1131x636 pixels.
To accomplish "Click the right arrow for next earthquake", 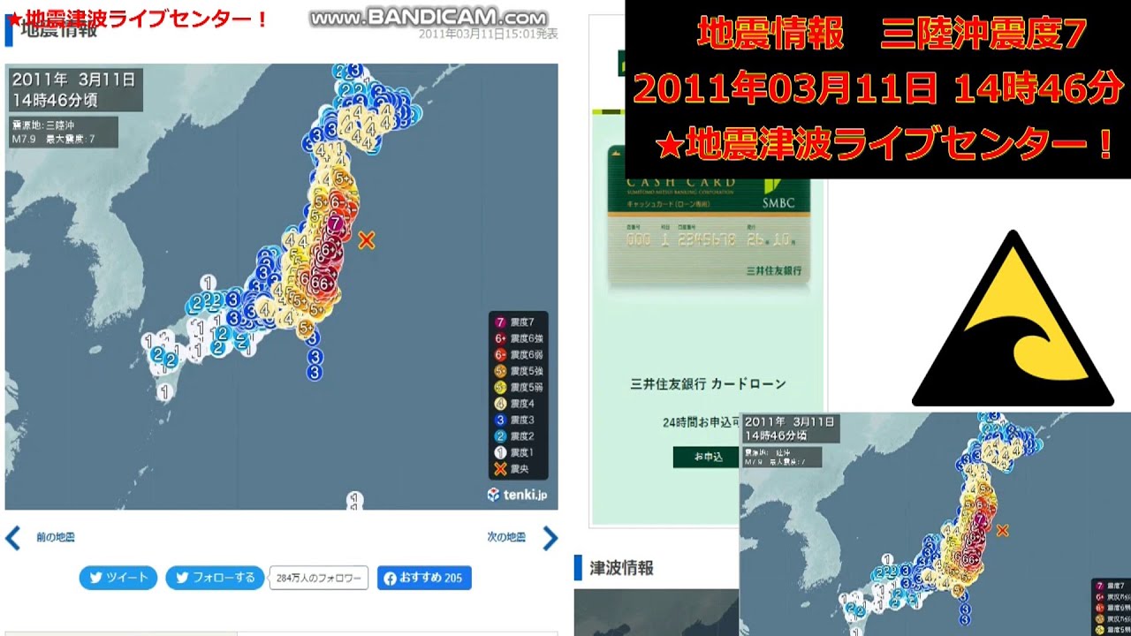I will pos(550,537).
